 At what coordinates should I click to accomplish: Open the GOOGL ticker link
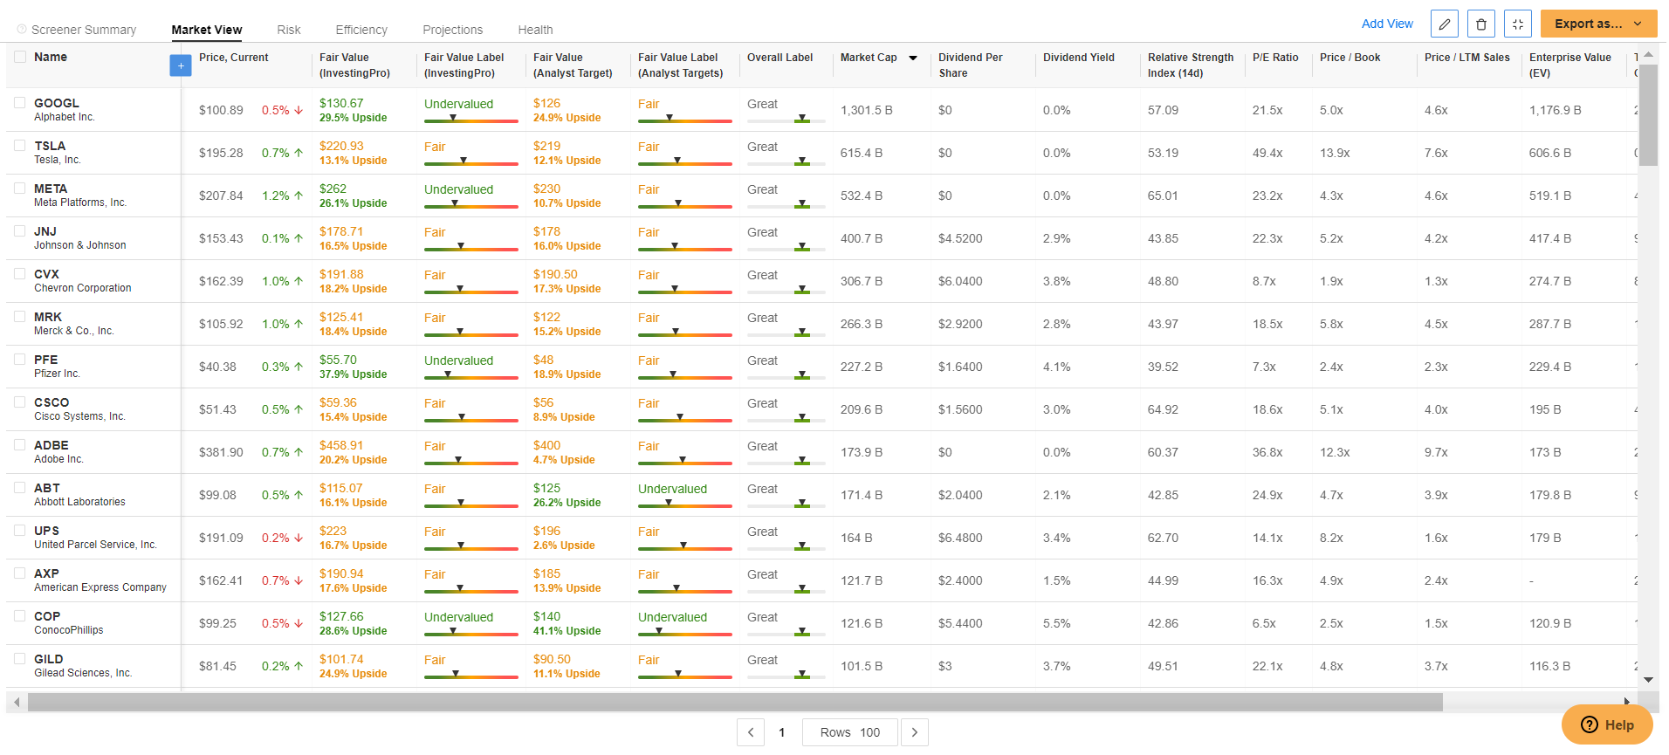pos(57,103)
